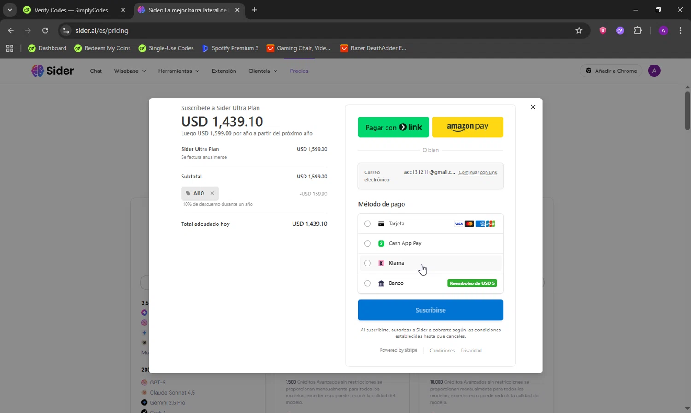The width and height of the screenshot is (691, 413).
Task: Select the Banco radio button
Action: (x=368, y=283)
